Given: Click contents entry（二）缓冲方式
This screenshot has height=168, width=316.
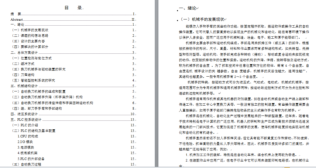Looking at the screenshot, I should [73, 64].
